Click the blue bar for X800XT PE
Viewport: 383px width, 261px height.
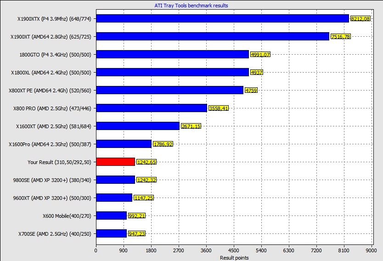(170, 90)
